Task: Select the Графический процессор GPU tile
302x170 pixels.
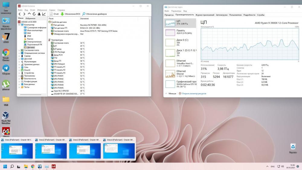Action: coord(180,84)
